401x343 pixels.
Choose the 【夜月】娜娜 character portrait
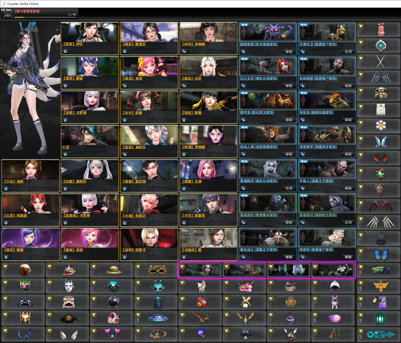tap(30, 238)
